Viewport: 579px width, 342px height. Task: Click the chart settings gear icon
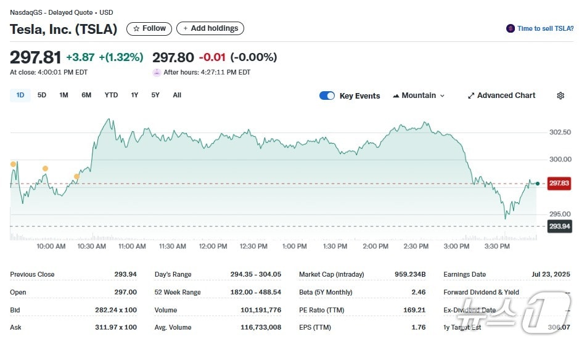[560, 96]
